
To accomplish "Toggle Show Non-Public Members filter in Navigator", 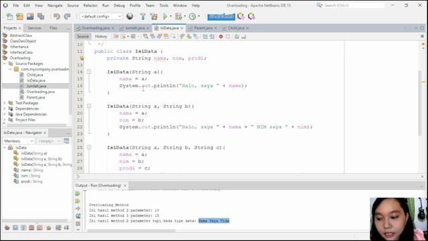I will click(x=31, y=228).
